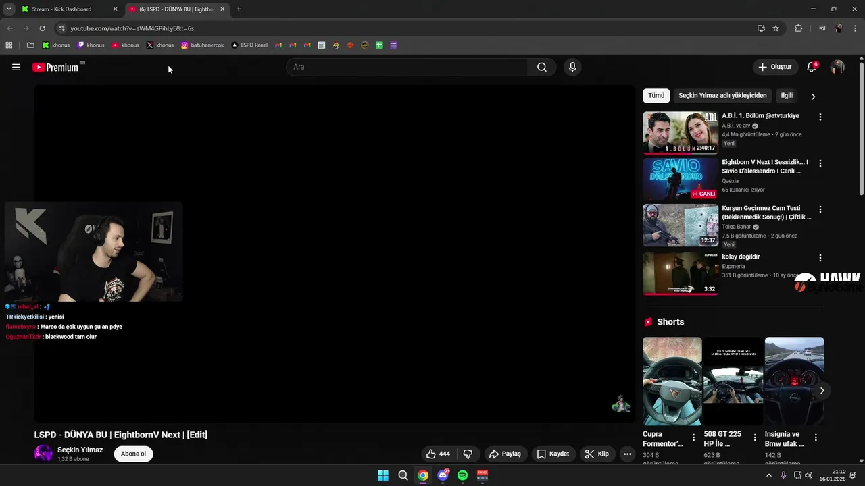Open options for kolay değildir video
This screenshot has width=865, height=486.
pyautogui.click(x=820, y=258)
